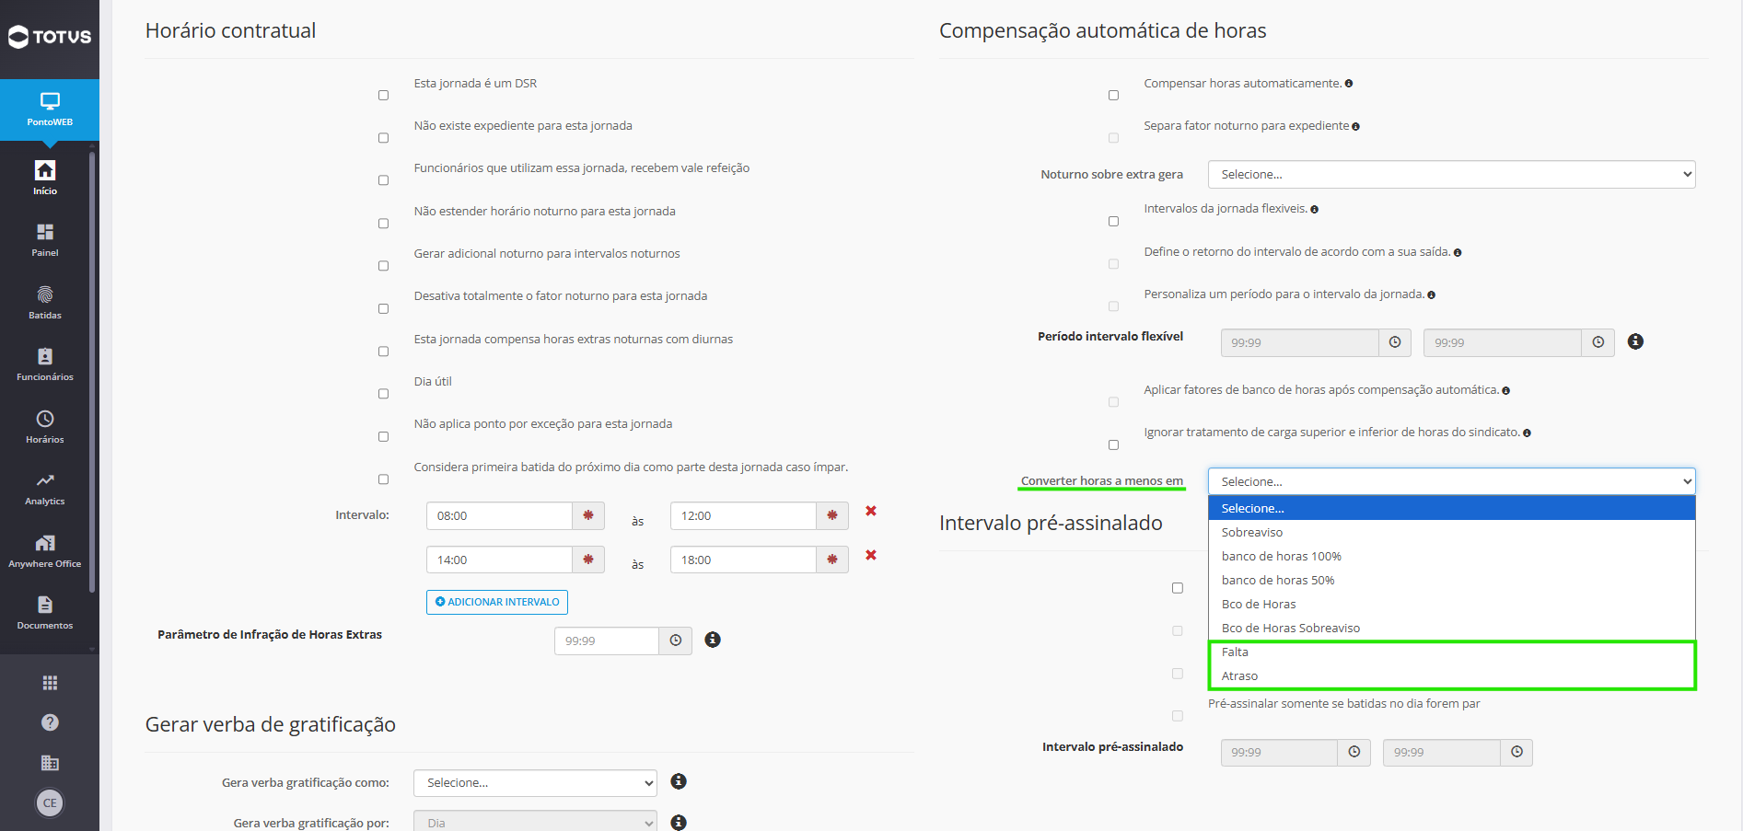The image size is (1743, 831).
Task: Select 'Bco de Horas' option
Action: [1452, 604]
